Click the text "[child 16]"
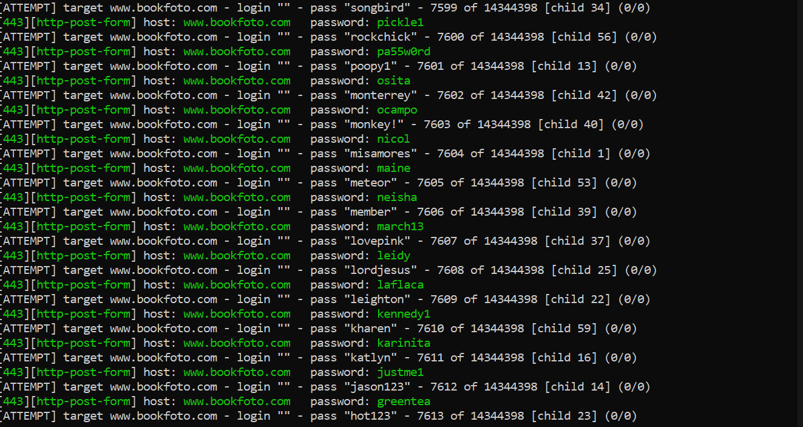The height and width of the screenshot is (427, 803). pyautogui.click(x=563, y=358)
